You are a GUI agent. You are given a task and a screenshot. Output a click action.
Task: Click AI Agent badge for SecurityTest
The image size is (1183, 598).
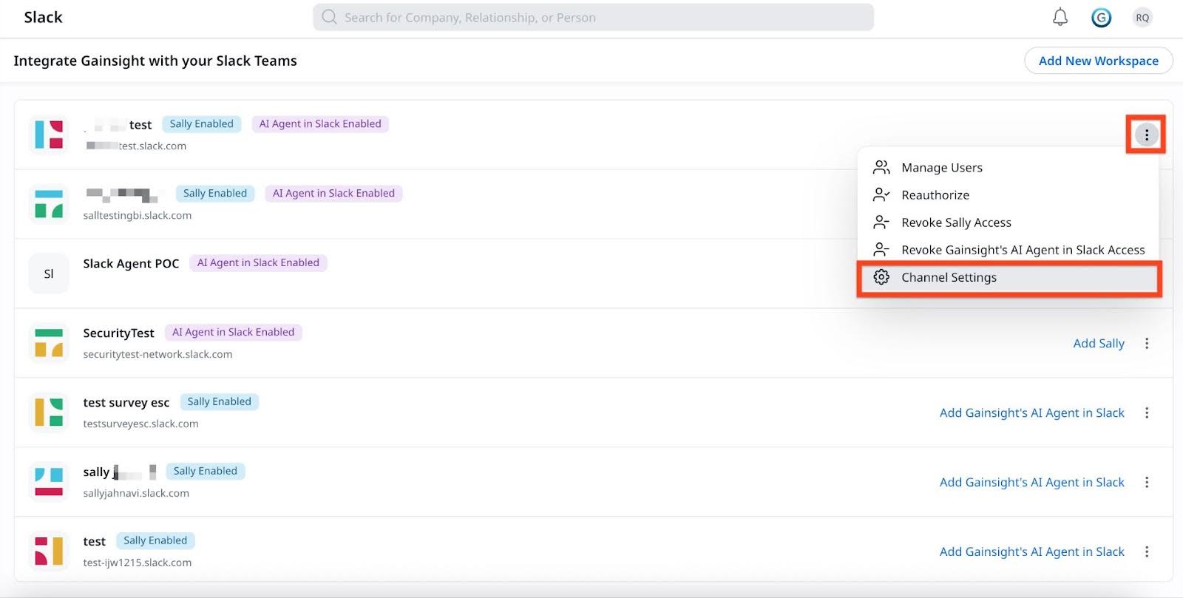233,333
